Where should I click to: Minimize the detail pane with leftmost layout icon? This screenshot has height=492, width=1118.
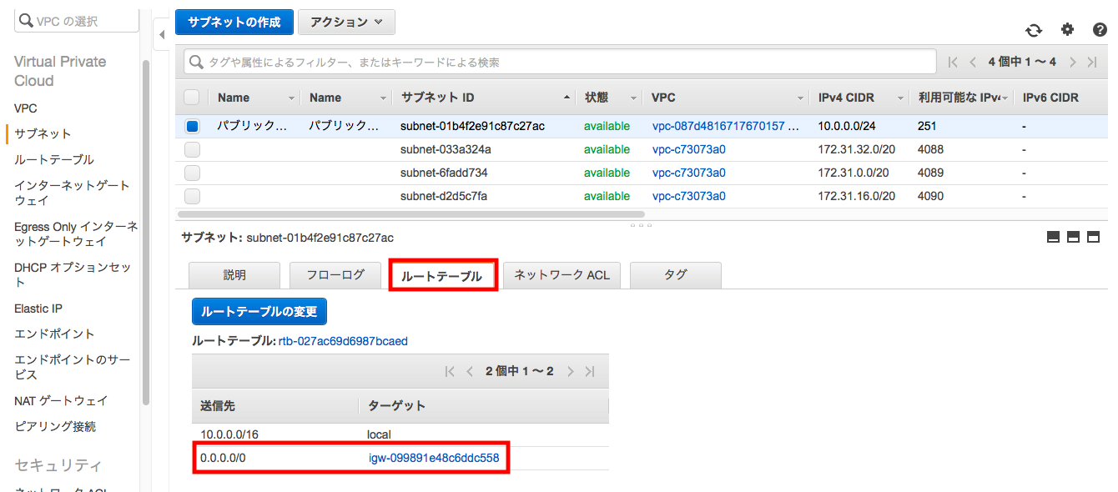tap(1053, 237)
